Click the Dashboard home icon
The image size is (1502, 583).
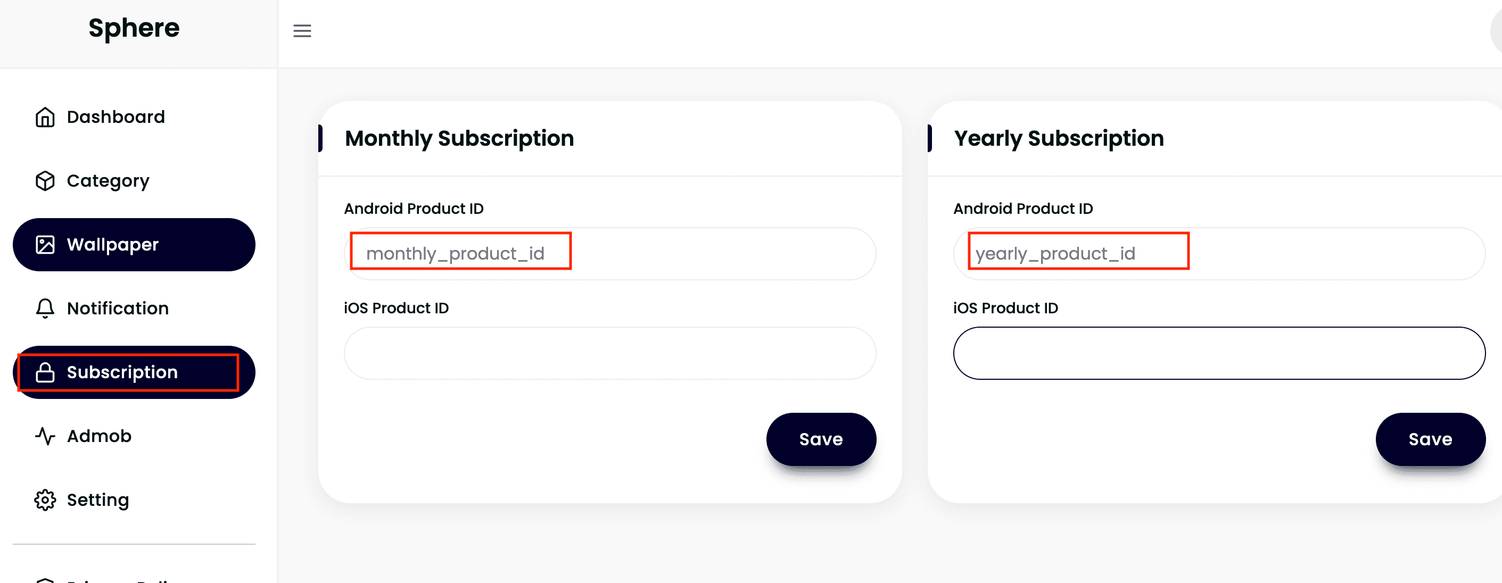click(x=45, y=117)
